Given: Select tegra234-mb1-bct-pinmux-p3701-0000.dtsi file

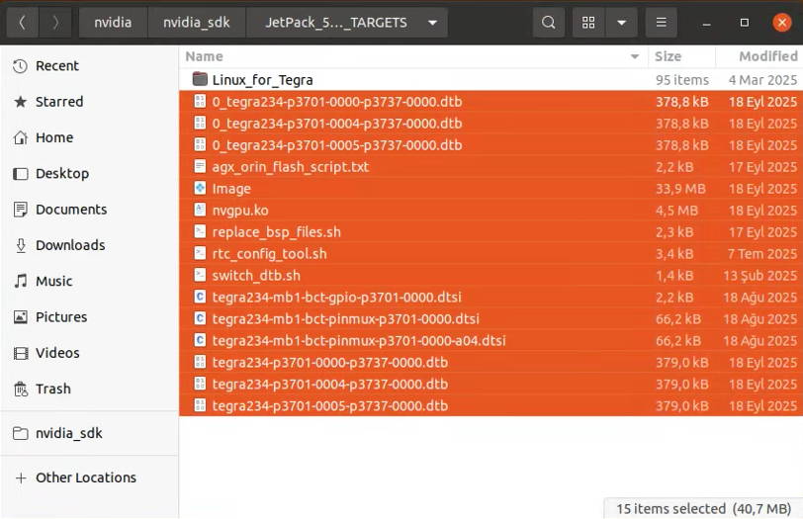Looking at the screenshot, I should 491,319.
